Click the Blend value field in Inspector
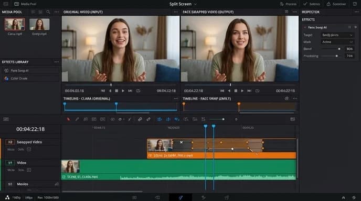This screenshot has height=201, width=361. coord(349,49)
